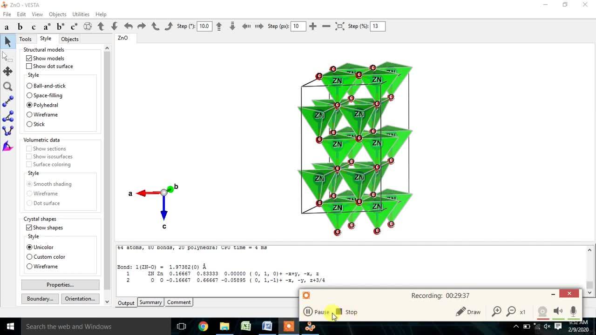The height and width of the screenshot is (335, 596).
Task: Enable the Show dot surface checkbox
Action: click(x=29, y=66)
